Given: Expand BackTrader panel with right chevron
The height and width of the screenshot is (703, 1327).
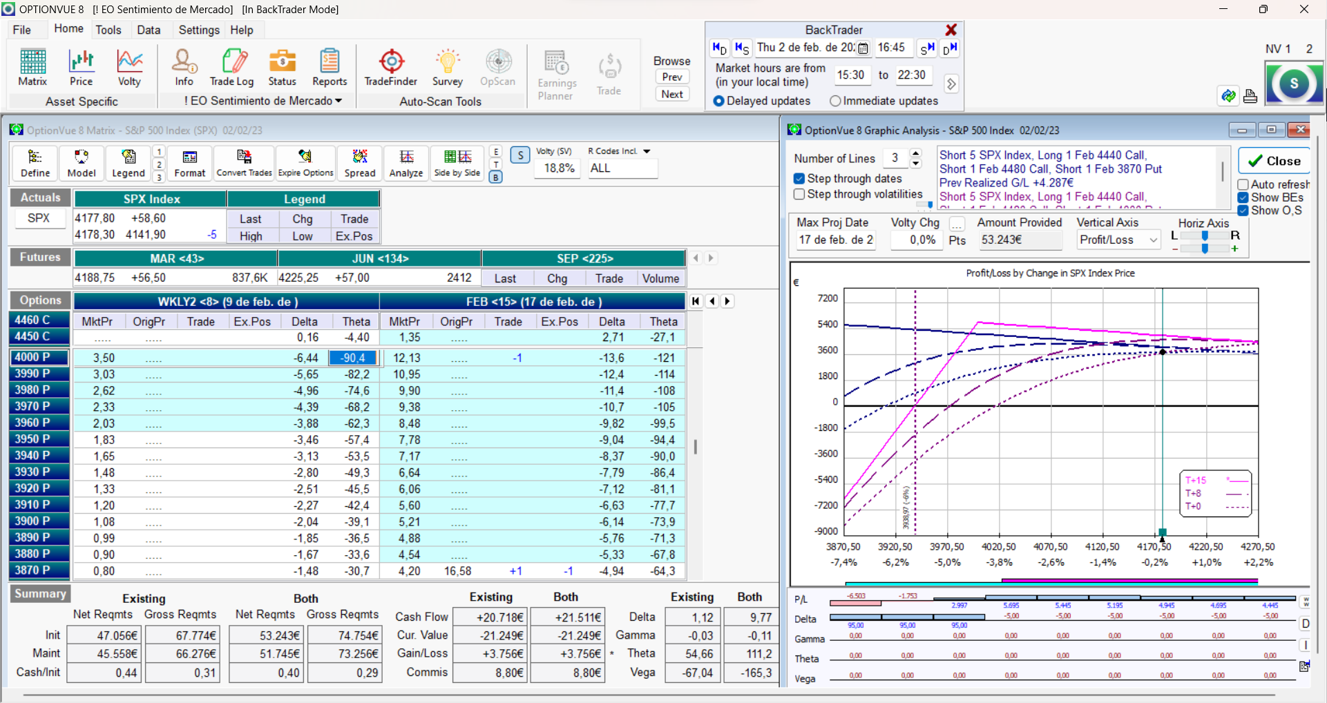Looking at the screenshot, I should tap(951, 84).
